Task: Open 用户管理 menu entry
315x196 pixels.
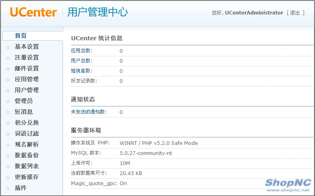Action: [x=27, y=90]
